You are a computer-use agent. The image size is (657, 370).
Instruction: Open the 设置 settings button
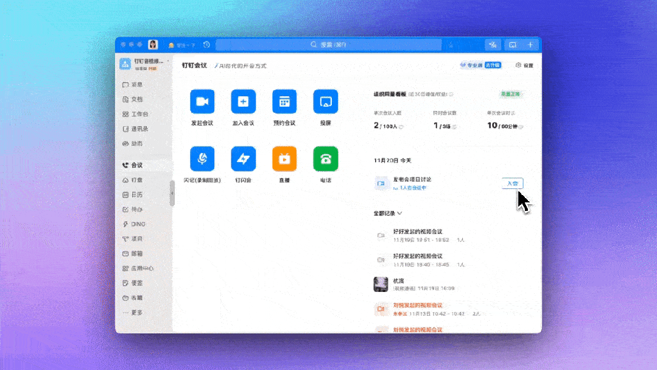(x=524, y=65)
